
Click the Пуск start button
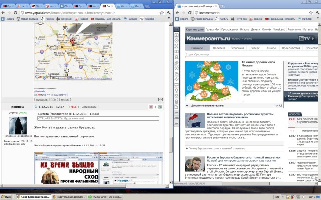pos(6,197)
